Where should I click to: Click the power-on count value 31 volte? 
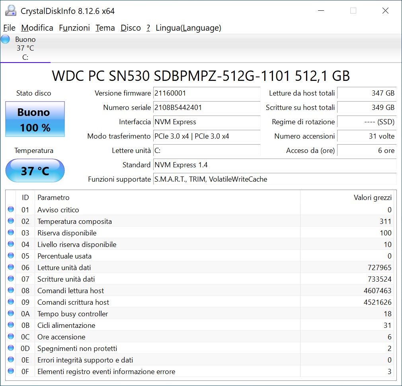pos(367,136)
